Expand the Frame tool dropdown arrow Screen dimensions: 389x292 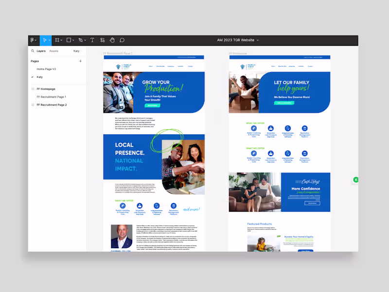pos(61,40)
